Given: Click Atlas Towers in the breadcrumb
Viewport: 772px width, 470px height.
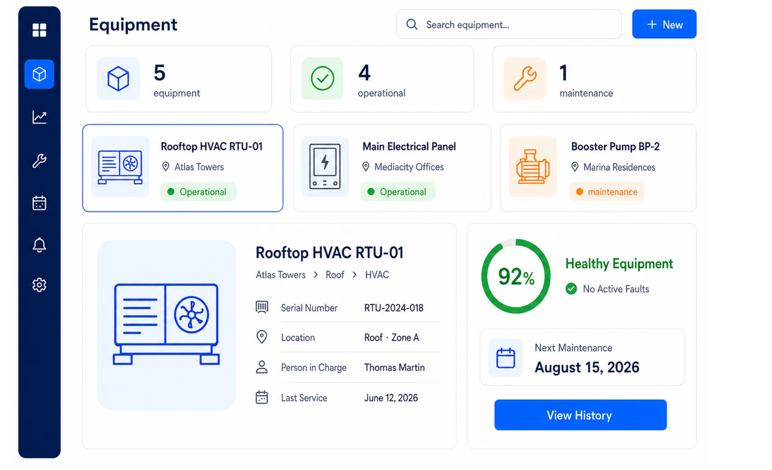Looking at the screenshot, I should [281, 275].
